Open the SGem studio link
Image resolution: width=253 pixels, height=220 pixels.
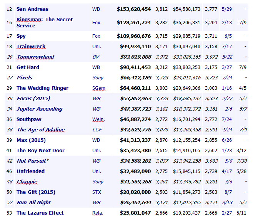pyautogui.click(x=98, y=88)
